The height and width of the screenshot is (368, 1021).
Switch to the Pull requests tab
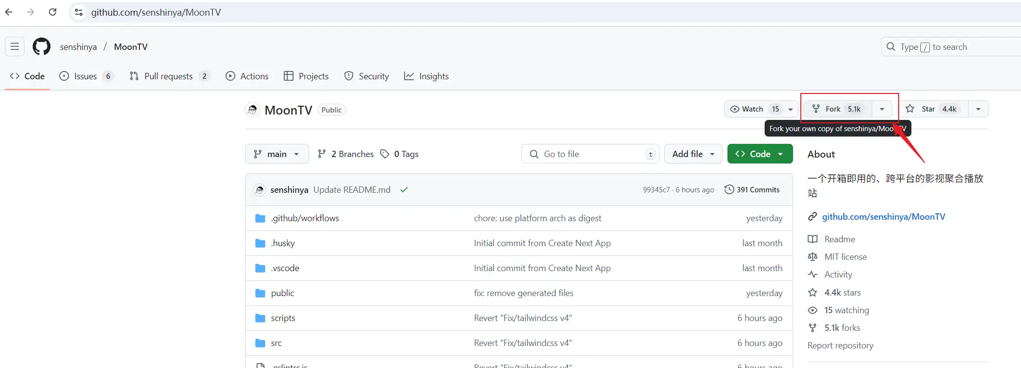point(170,76)
